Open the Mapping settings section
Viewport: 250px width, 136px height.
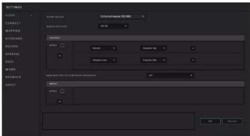pyautogui.click(x=13, y=31)
